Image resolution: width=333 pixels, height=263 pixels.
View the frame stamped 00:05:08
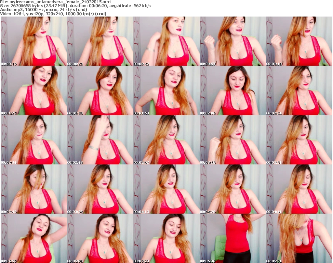100,238
